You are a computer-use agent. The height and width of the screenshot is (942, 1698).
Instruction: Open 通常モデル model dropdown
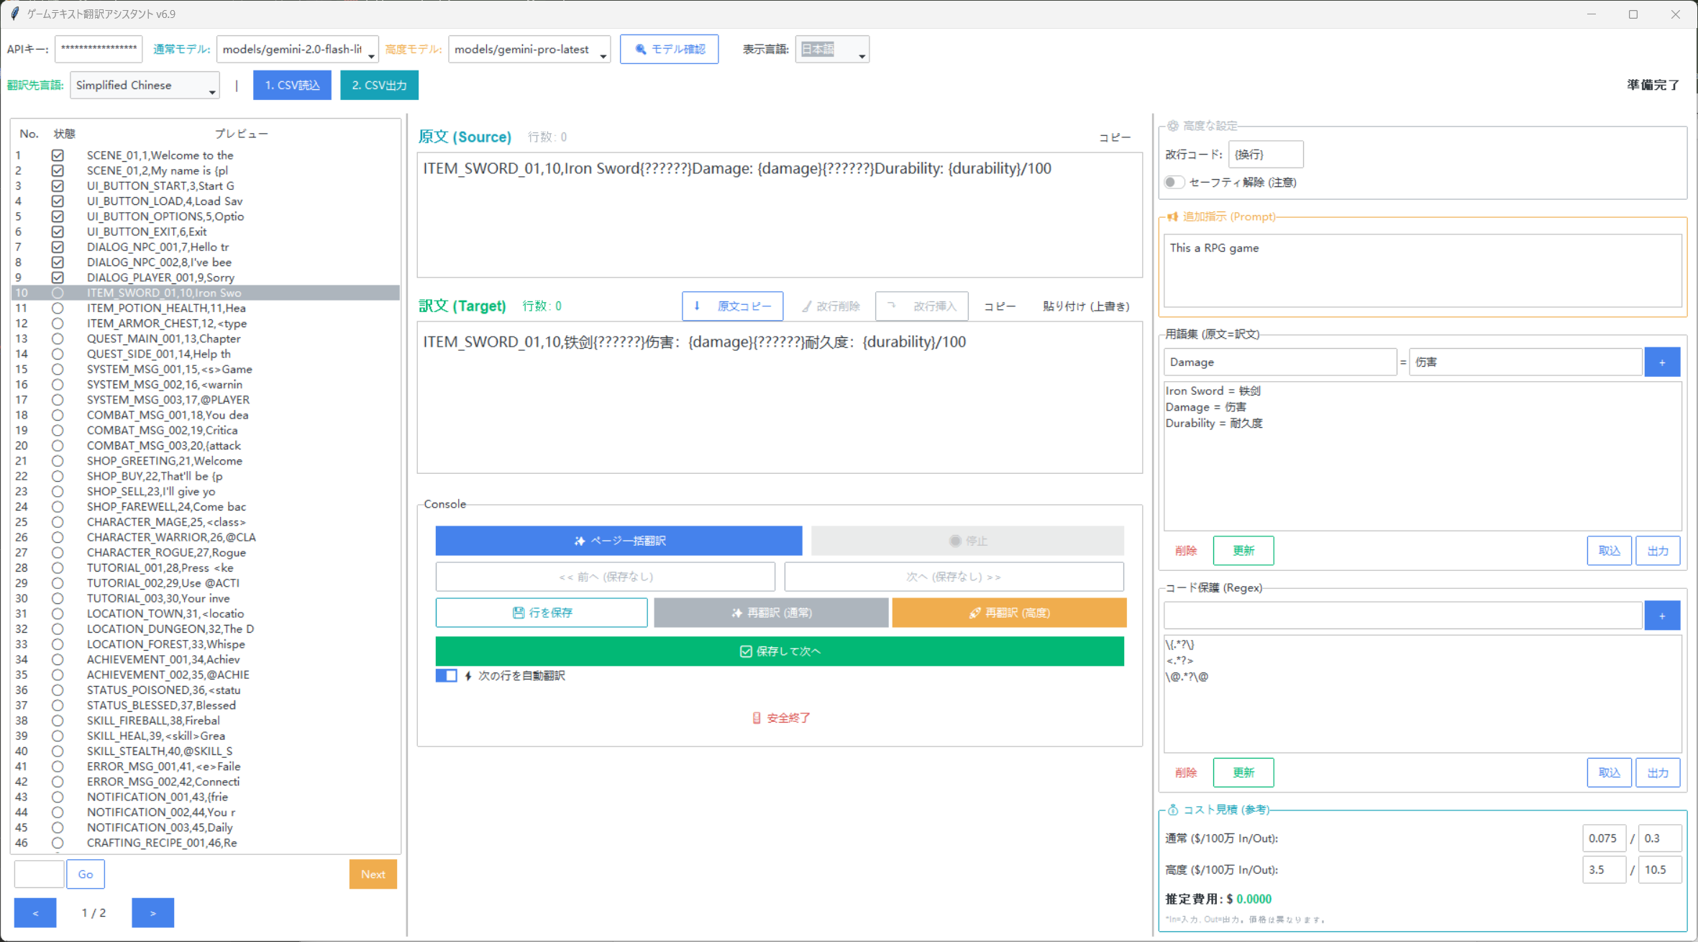coord(297,49)
